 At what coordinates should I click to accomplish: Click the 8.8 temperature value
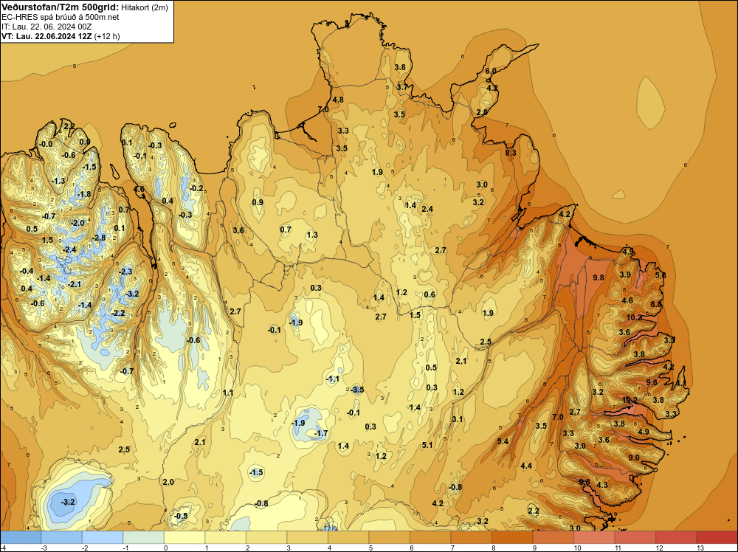coord(656,304)
